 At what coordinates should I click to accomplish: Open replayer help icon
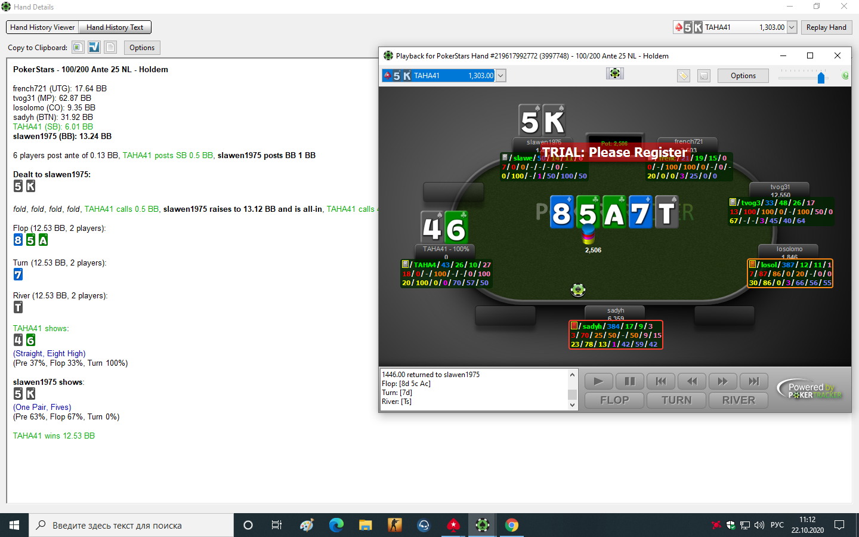[x=845, y=76]
